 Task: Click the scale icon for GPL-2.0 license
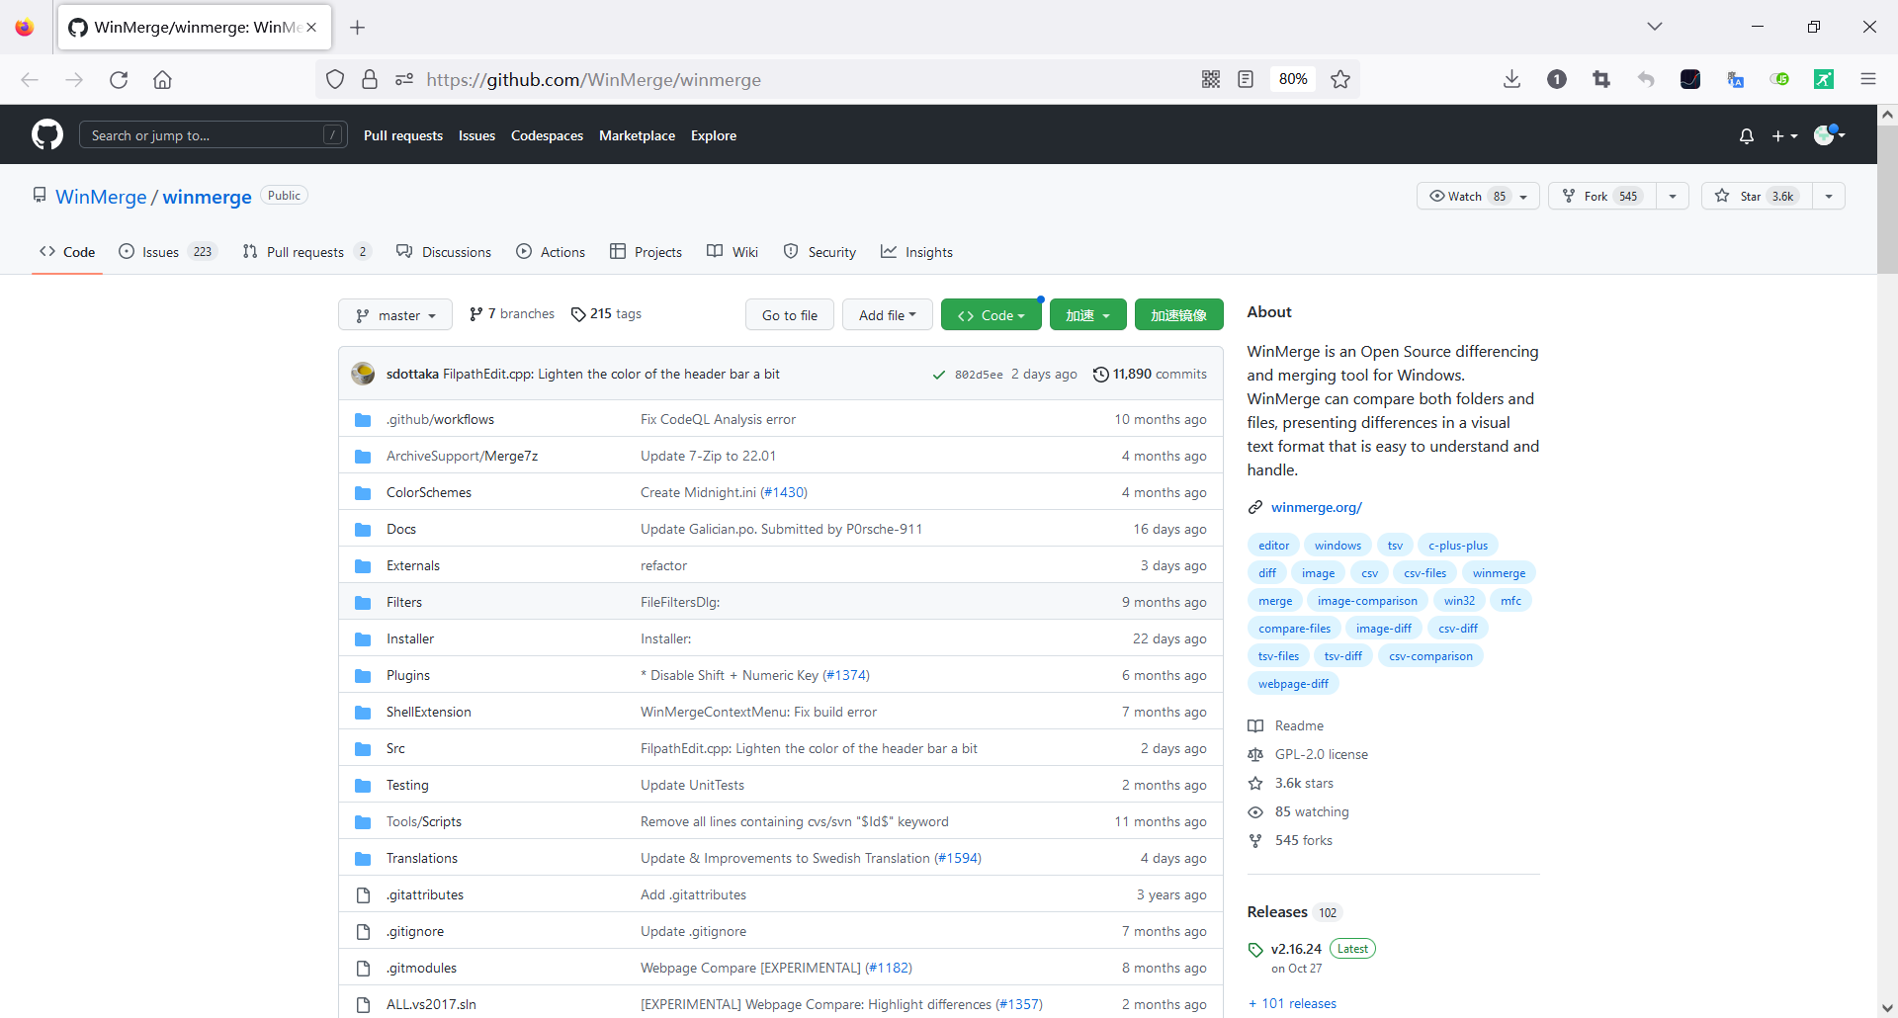pyautogui.click(x=1255, y=755)
